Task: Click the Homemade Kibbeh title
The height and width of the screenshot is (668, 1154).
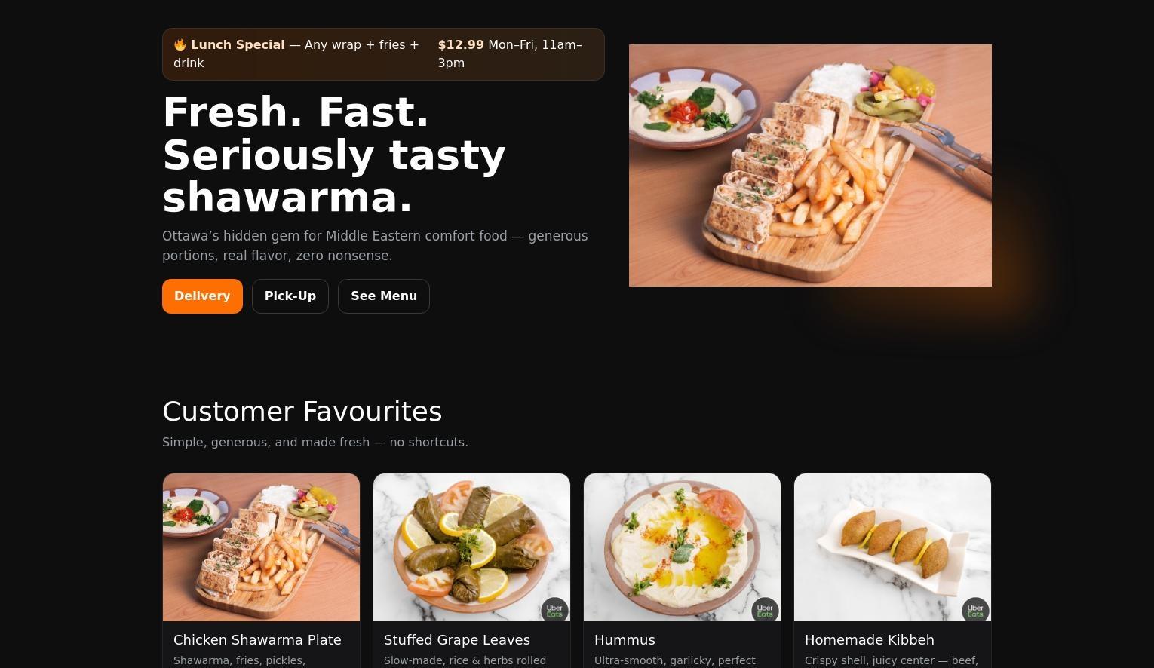Action: click(870, 640)
